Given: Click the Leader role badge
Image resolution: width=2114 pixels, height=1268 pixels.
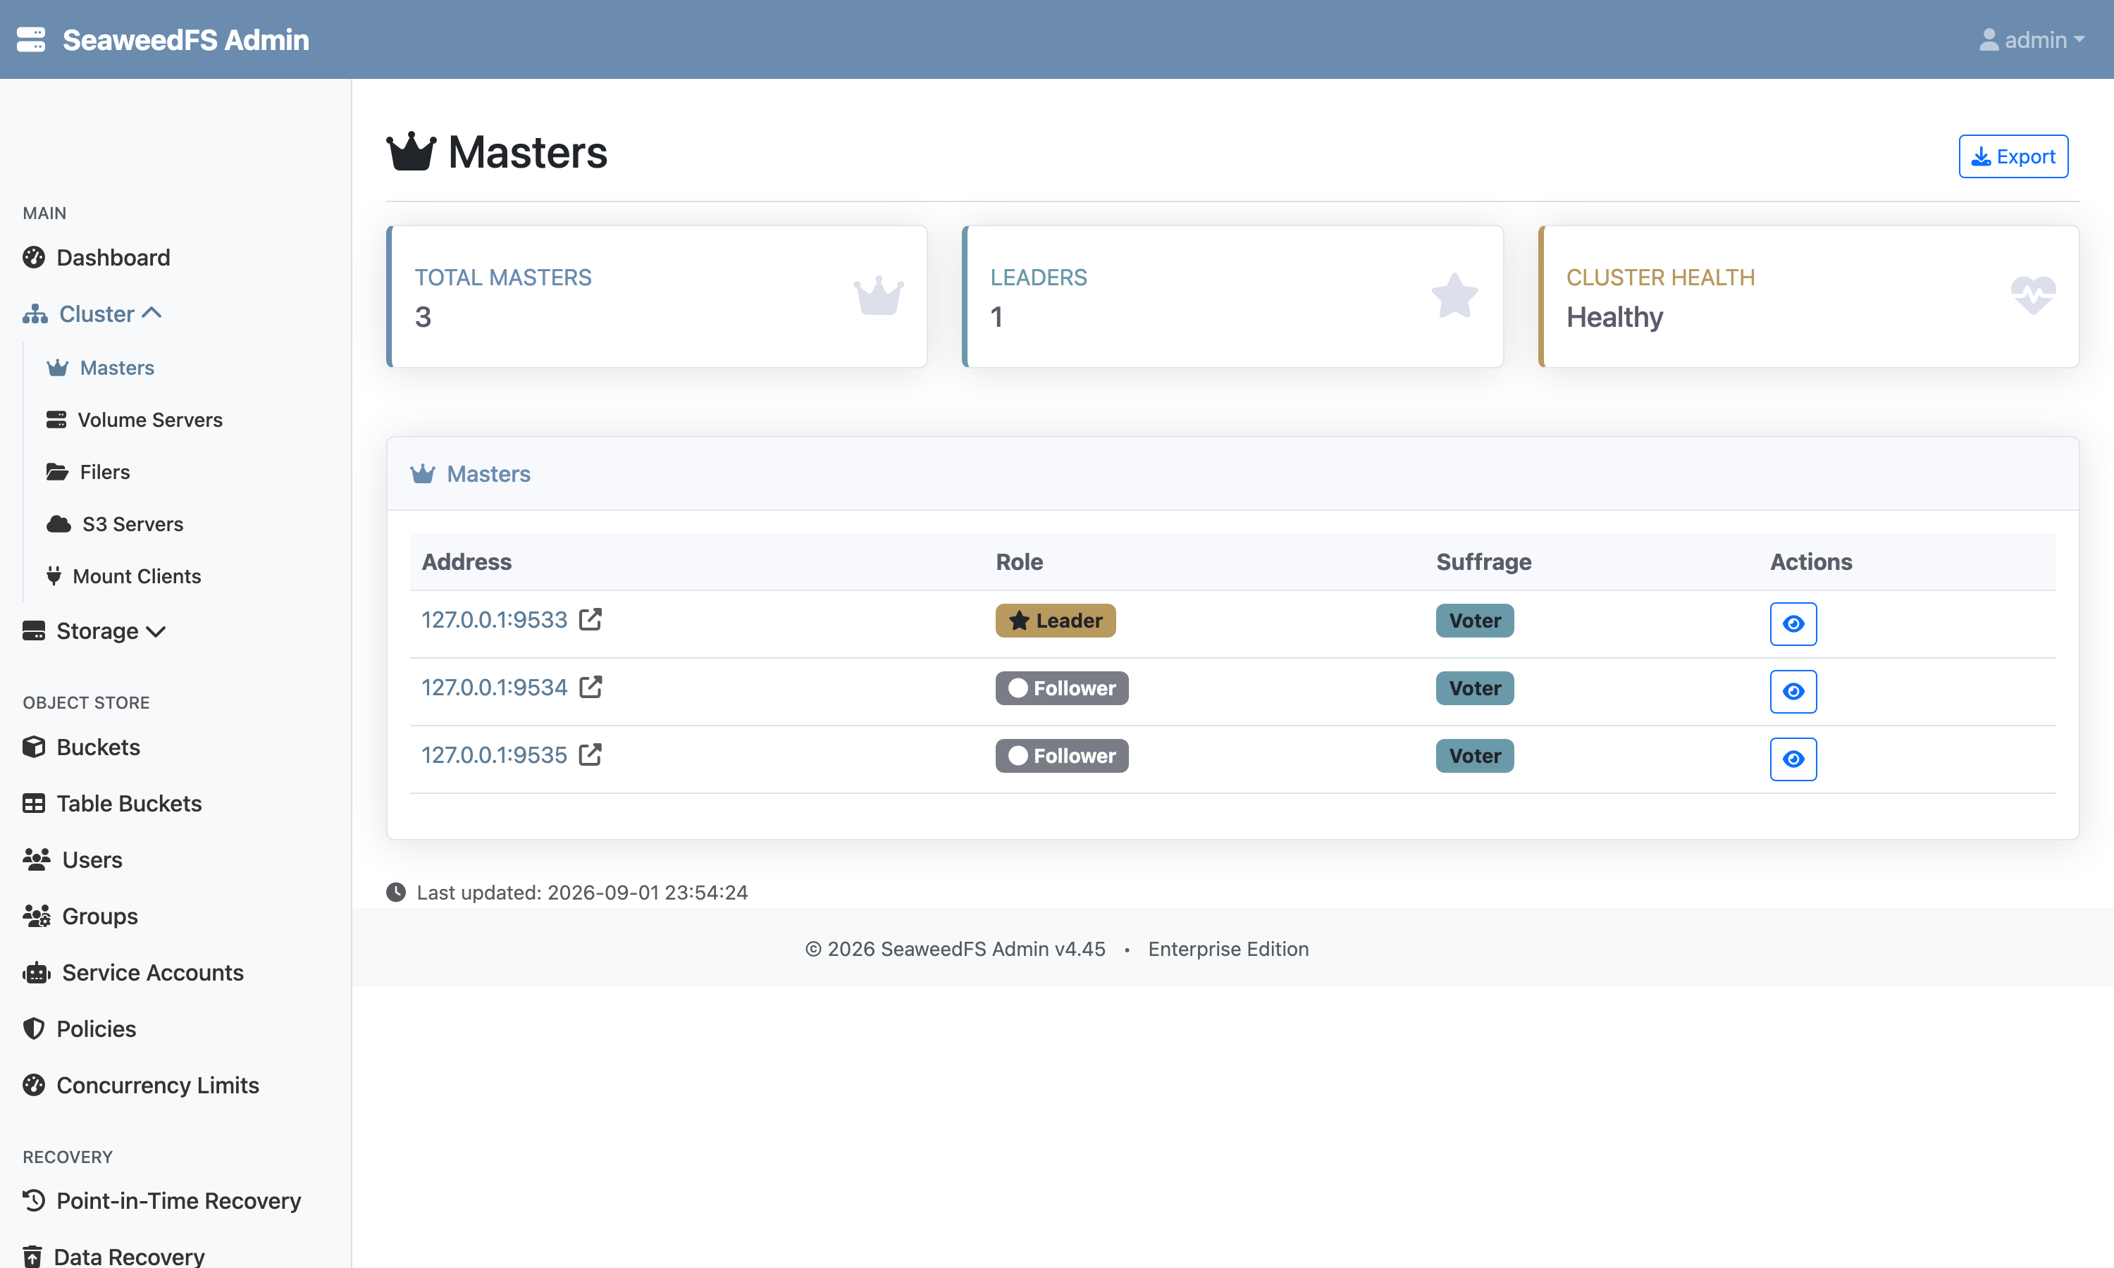Looking at the screenshot, I should (x=1056, y=621).
